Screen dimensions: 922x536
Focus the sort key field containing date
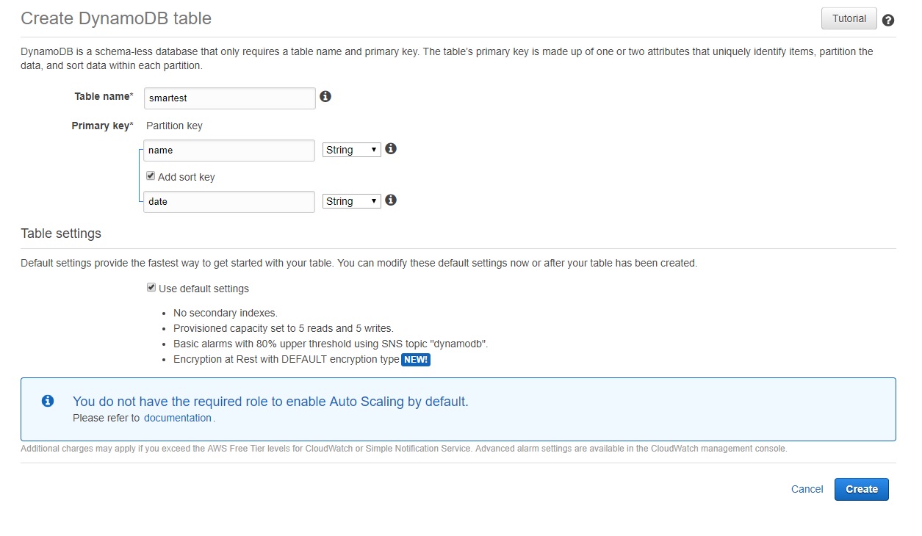pos(228,201)
